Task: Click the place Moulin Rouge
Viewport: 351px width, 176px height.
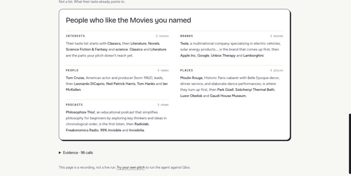Action: [x=191, y=78]
